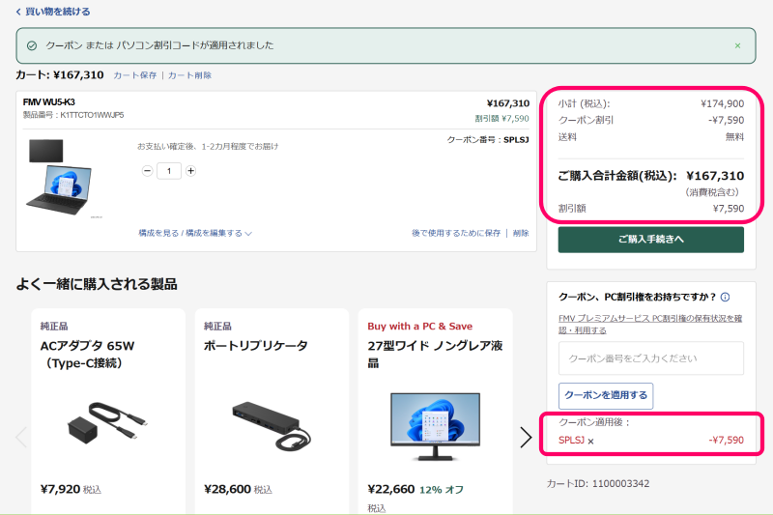Proceed with ご購入手続きへ button
The image size is (773, 515).
(650, 240)
